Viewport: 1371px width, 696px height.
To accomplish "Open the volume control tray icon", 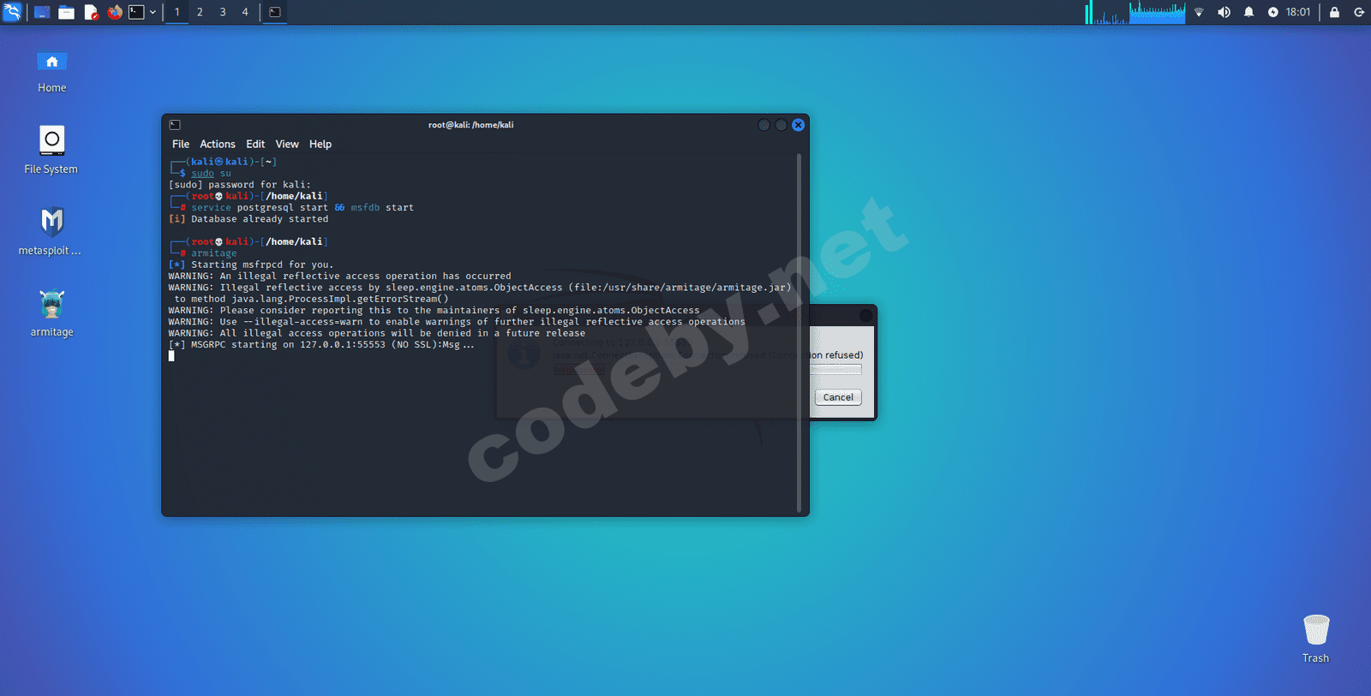I will (x=1224, y=12).
